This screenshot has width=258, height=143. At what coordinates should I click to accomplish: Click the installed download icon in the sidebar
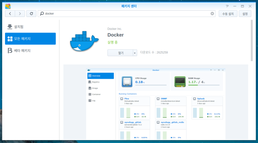pyautogui.click(x=10, y=27)
